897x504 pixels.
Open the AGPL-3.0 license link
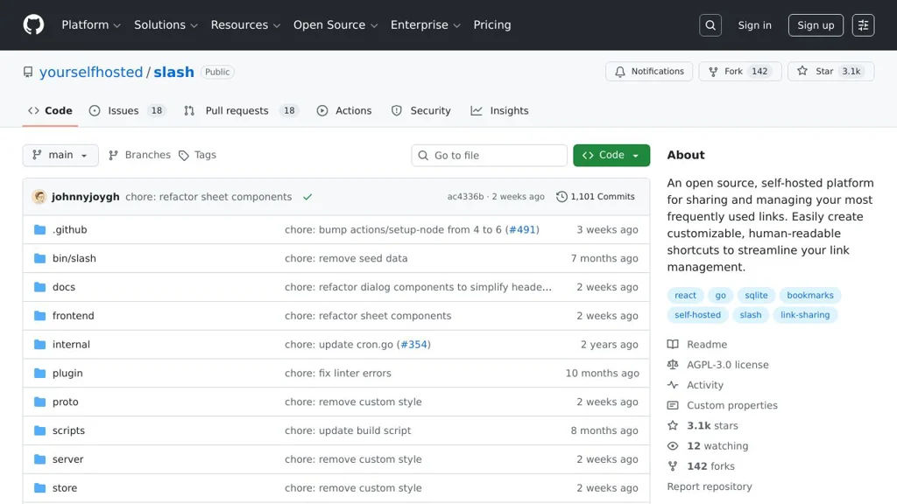[x=727, y=365]
